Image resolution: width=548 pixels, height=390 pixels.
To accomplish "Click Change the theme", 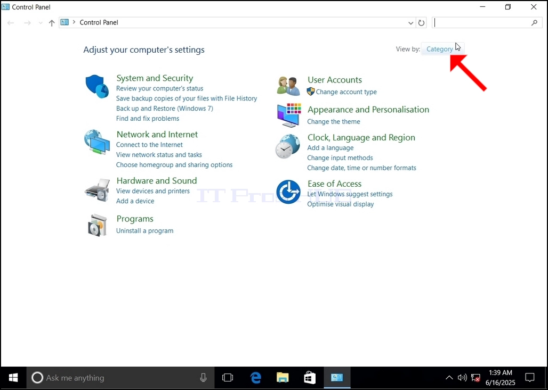I will pos(333,122).
